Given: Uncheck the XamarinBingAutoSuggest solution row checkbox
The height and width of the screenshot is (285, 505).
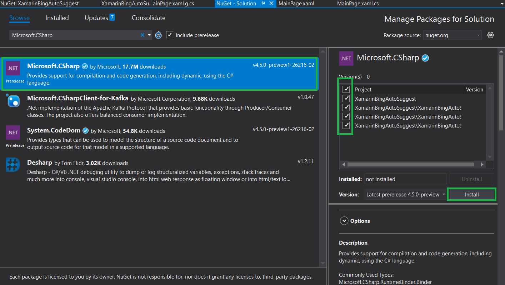Looking at the screenshot, I should pos(346,98).
